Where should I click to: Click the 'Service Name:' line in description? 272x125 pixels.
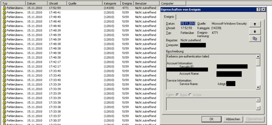[x=189, y=84]
